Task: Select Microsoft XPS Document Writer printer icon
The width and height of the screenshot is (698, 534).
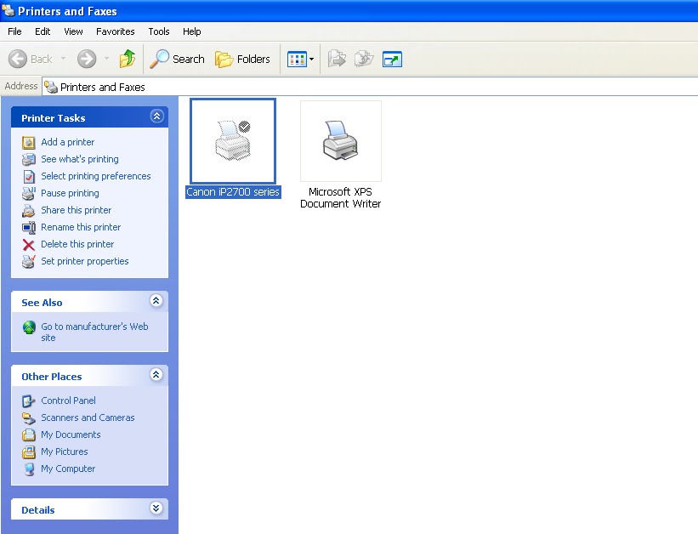Action: pos(341,141)
